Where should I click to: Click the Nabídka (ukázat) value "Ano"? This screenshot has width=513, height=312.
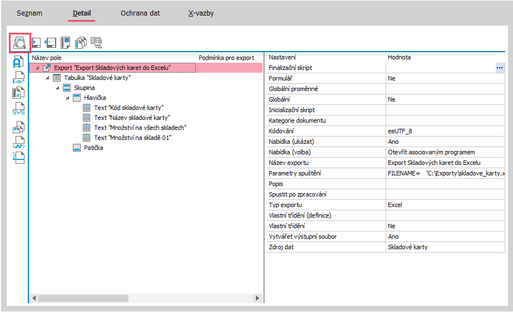[x=445, y=142]
